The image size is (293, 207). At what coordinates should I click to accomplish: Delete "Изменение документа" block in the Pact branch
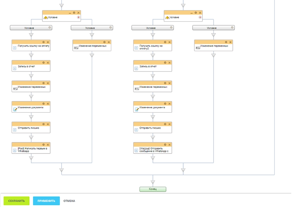(x=48, y=103)
